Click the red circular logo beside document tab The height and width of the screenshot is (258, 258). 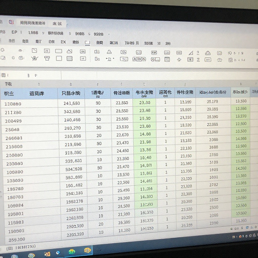pos(11,22)
